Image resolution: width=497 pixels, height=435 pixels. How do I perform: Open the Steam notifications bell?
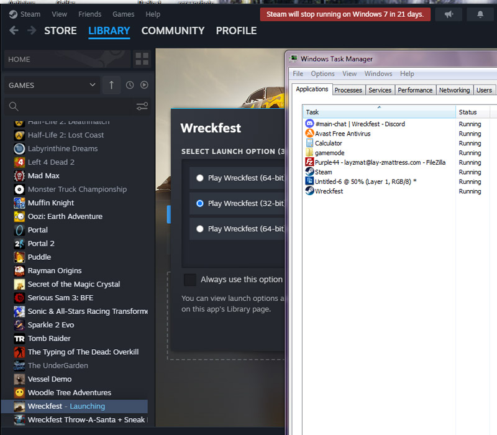480,14
